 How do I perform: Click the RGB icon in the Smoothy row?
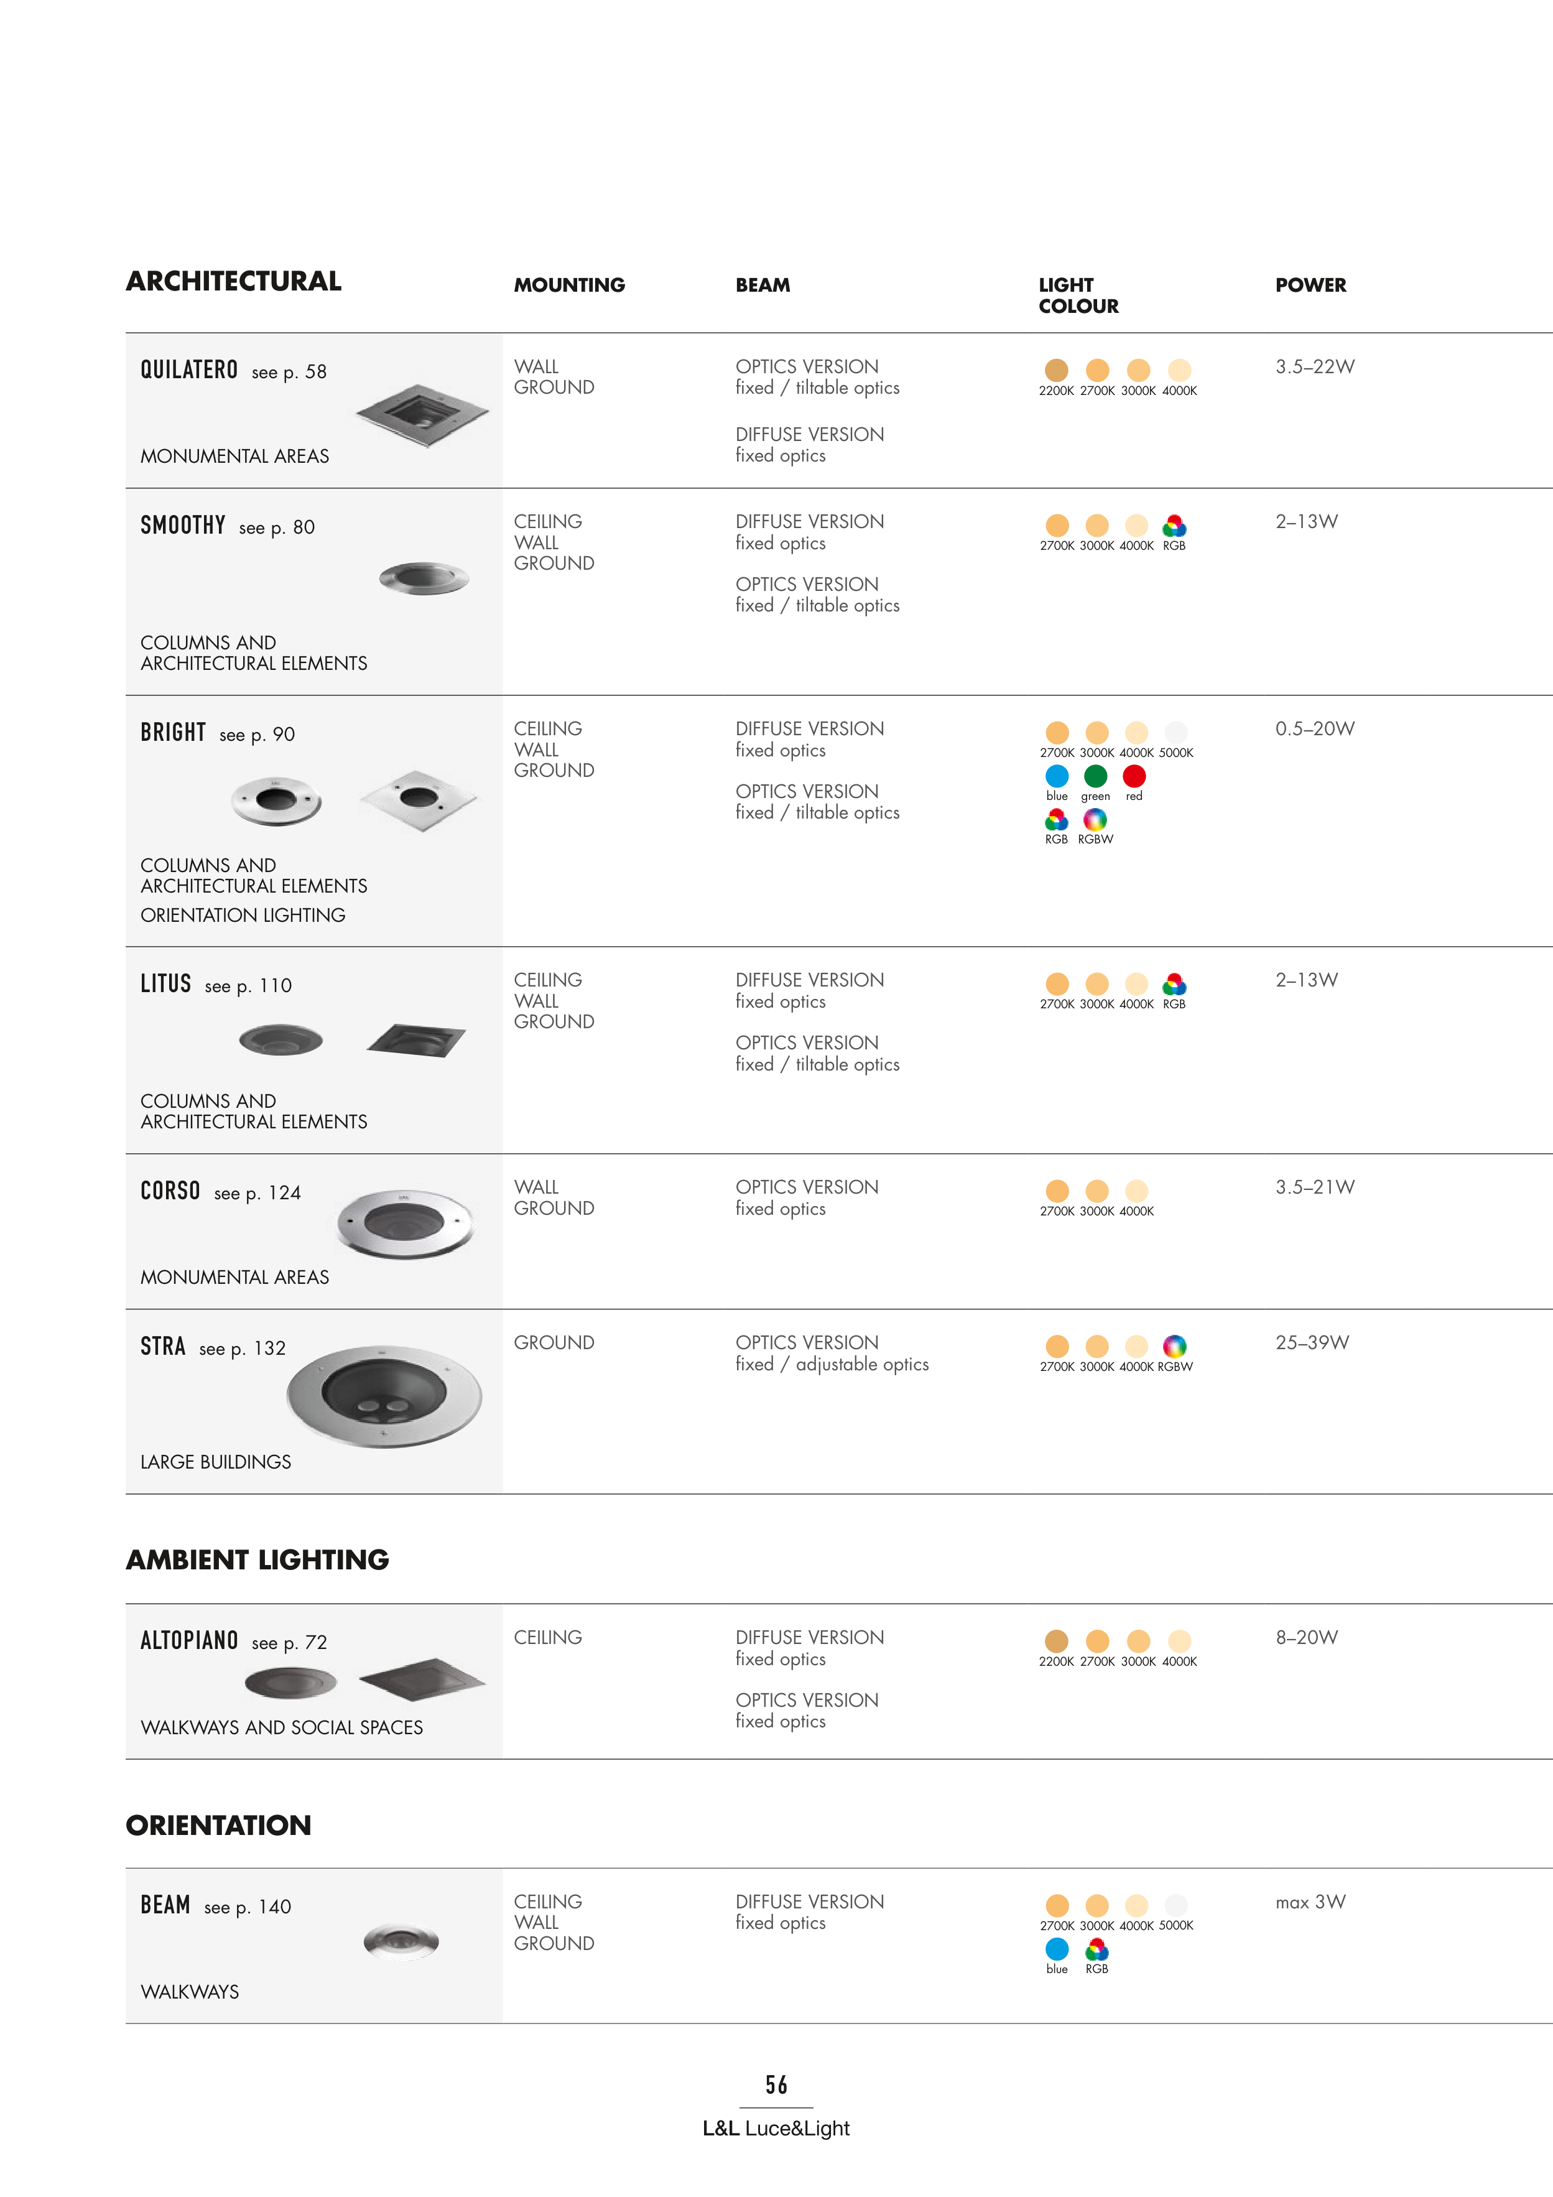click(x=1174, y=526)
